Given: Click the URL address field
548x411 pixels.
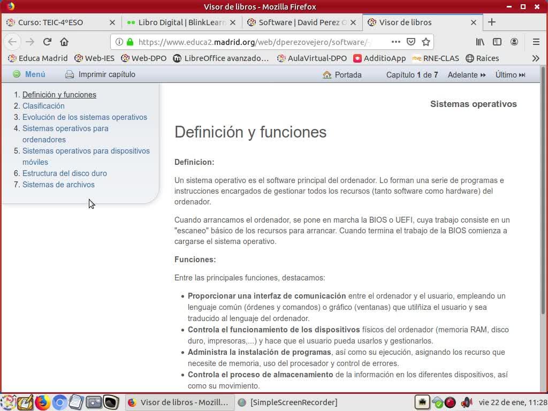Looking at the screenshot, I should tap(254, 42).
